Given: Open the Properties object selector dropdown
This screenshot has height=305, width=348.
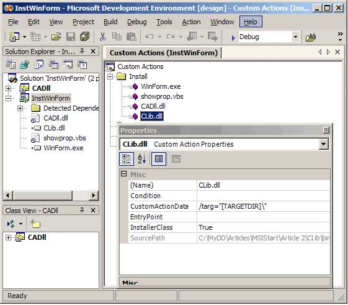Looking at the screenshot, I should 324,144.
